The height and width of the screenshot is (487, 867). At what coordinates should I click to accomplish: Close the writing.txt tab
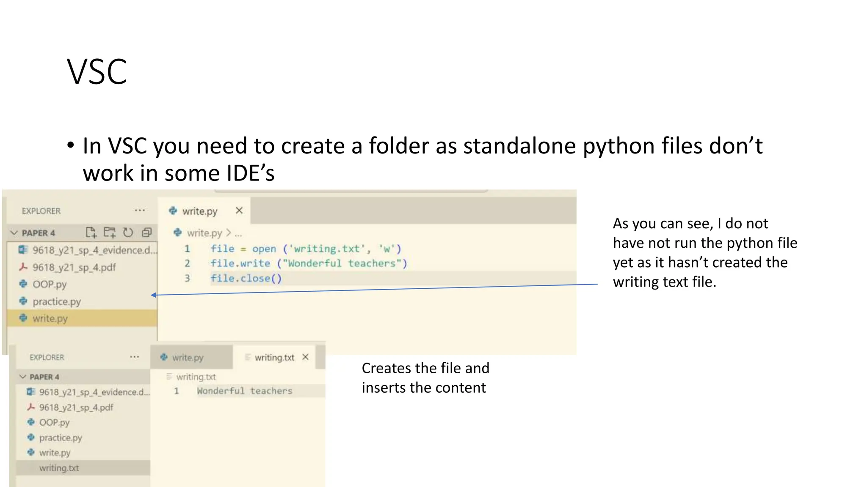click(305, 357)
